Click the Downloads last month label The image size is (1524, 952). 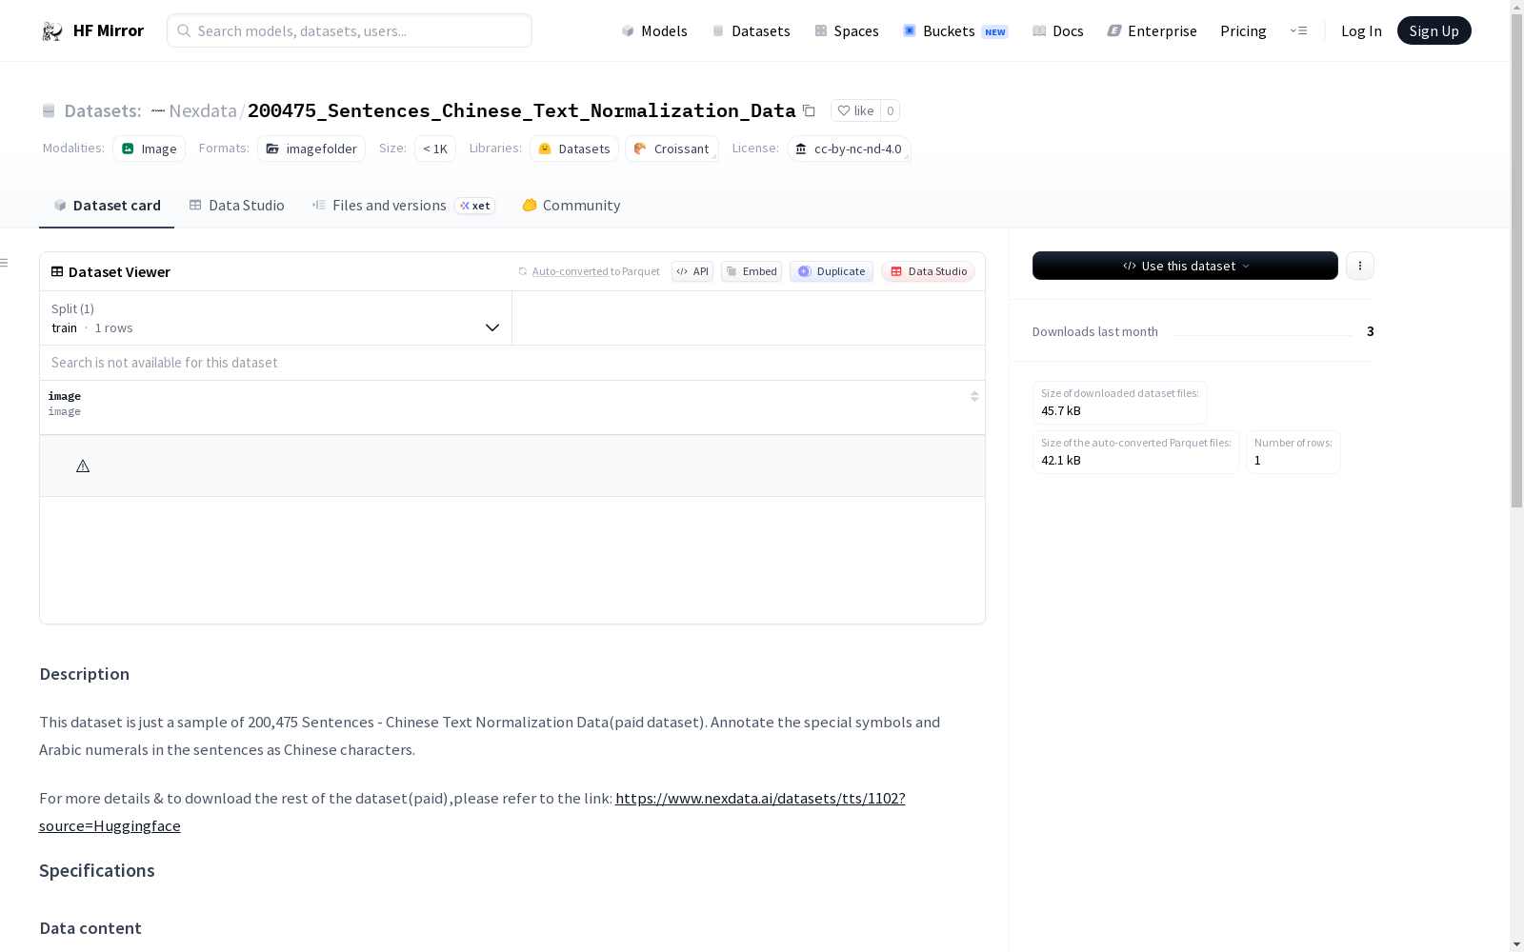1095,331
